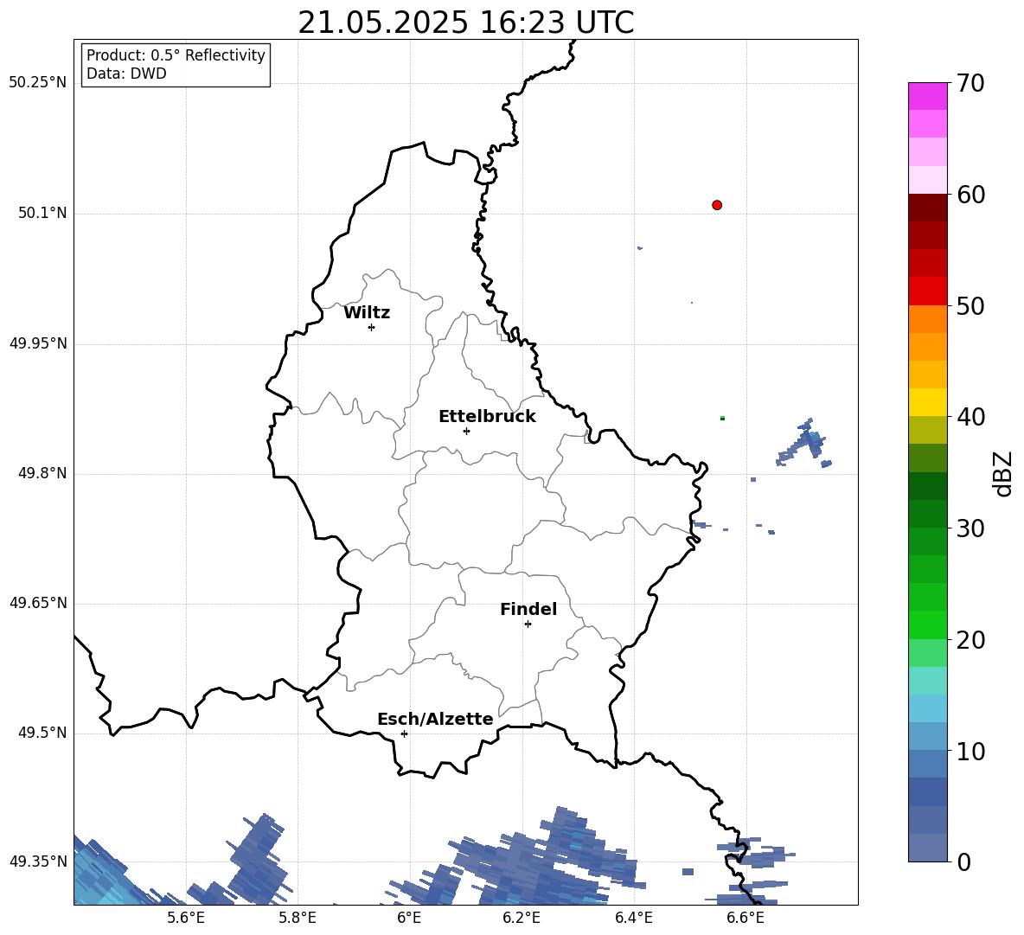
Task: Click the 0 tick on the colorbar
Action: click(x=963, y=862)
